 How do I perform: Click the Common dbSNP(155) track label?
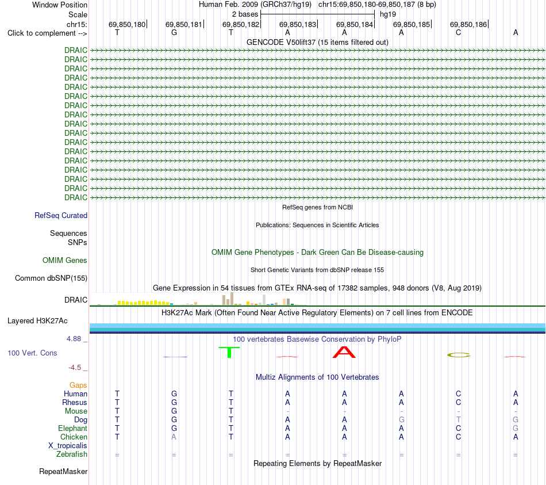pyautogui.click(x=51, y=278)
